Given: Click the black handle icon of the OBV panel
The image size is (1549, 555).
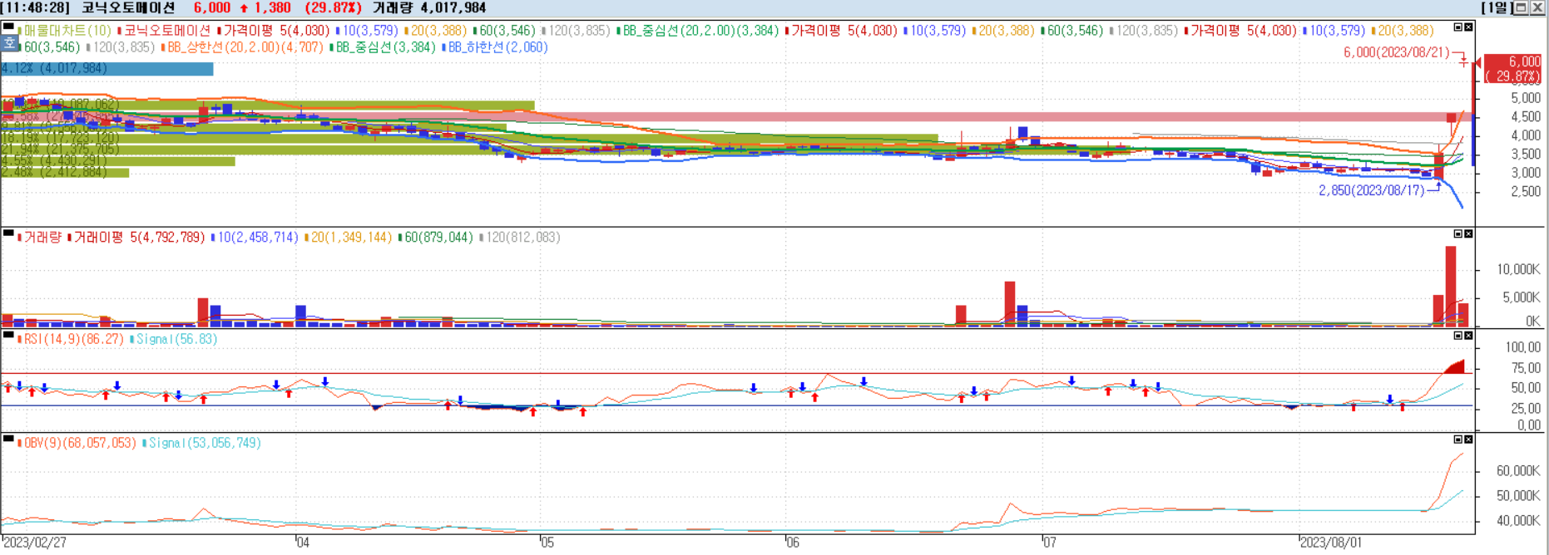Looking at the screenshot, I should coord(8,439).
